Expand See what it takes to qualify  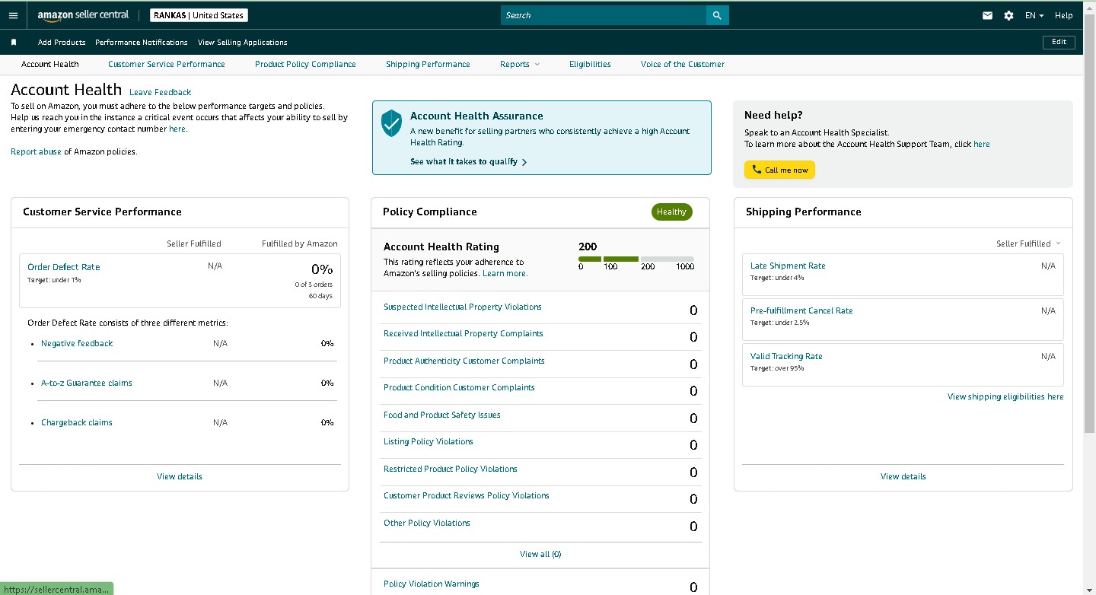tap(469, 162)
